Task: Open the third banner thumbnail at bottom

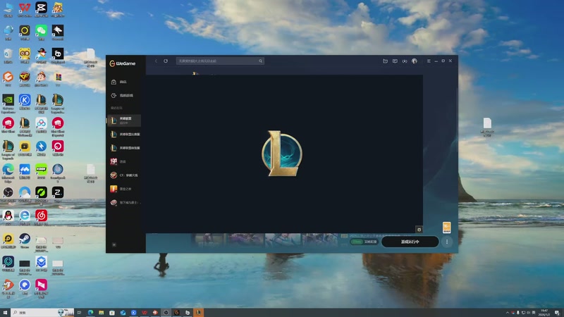Action: (x=283, y=240)
